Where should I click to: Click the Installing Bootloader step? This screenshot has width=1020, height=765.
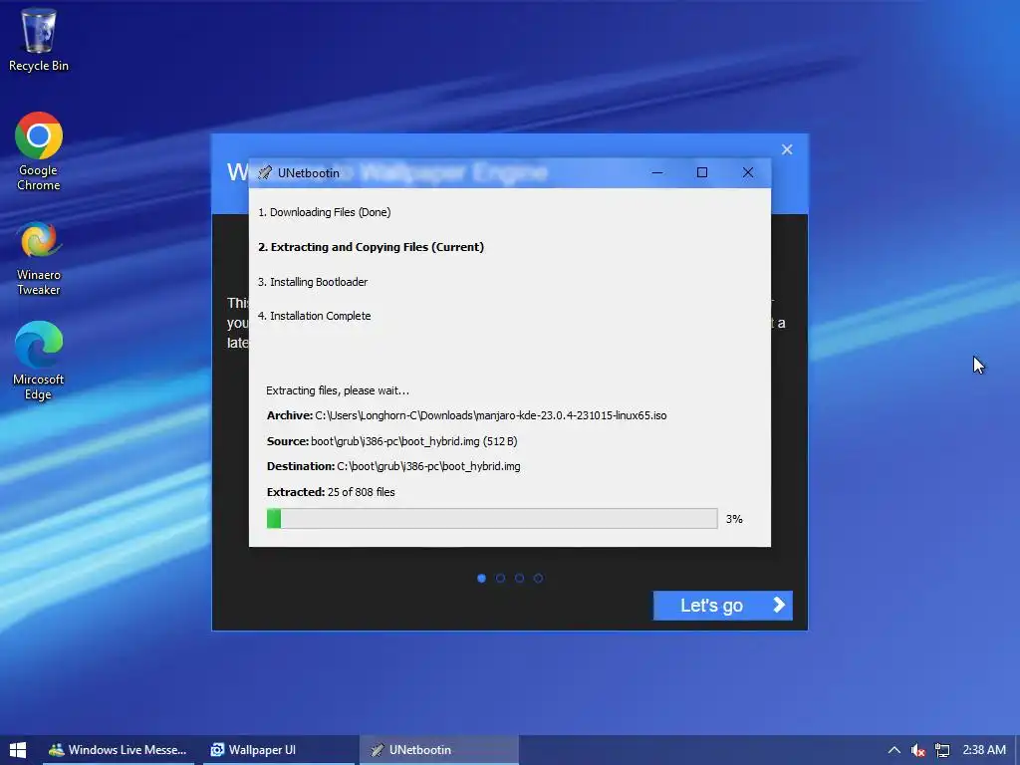[313, 282]
